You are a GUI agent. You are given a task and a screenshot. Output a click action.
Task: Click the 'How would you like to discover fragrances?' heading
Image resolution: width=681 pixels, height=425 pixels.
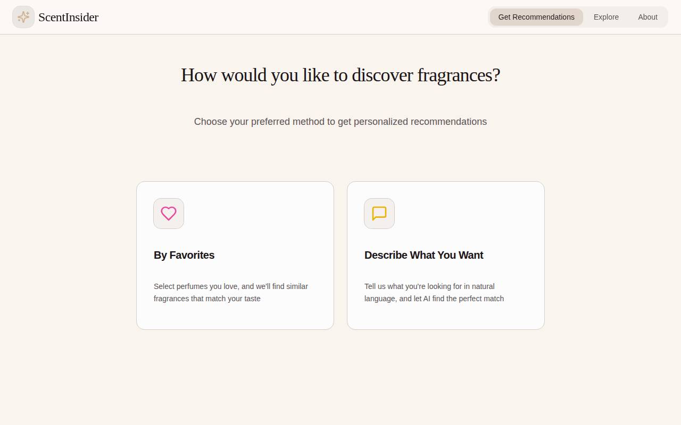pyautogui.click(x=340, y=75)
